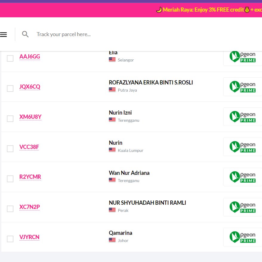This screenshot has width=262, height=262.
Task: Click Pgeon Prime logo in VCC38F row
Action: point(242,147)
